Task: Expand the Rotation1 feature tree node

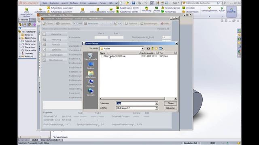Action: [x=20, y=56]
